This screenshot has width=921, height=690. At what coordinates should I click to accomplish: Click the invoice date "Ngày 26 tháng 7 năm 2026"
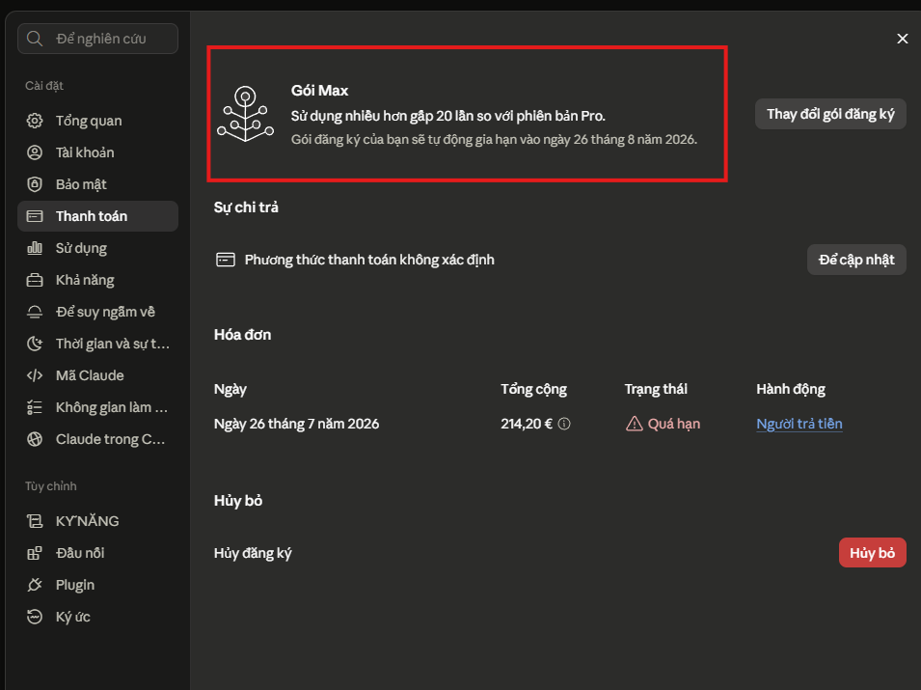(x=297, y=424)
